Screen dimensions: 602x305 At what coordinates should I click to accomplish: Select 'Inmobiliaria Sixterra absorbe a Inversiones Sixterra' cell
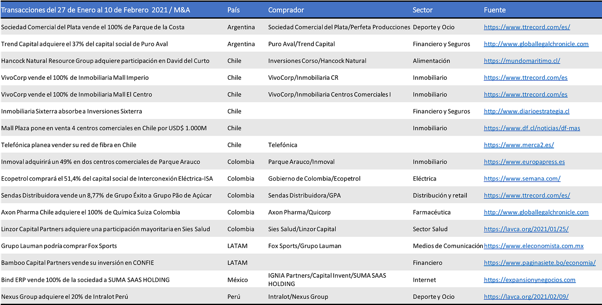[72, 111]
